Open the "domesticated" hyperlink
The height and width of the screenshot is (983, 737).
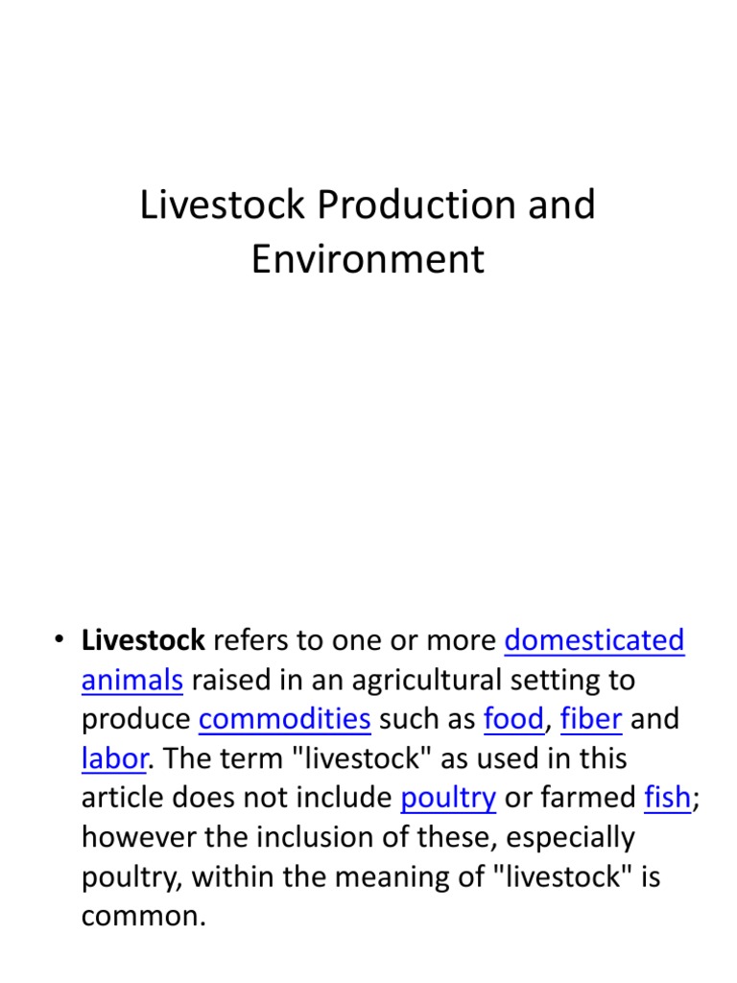click(x=594, y=640)
